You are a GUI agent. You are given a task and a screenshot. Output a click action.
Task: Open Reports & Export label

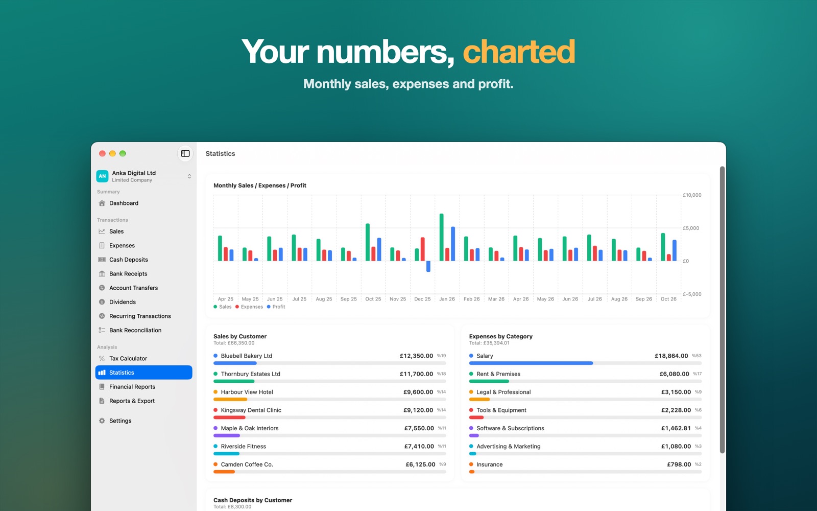pos(132,401)
